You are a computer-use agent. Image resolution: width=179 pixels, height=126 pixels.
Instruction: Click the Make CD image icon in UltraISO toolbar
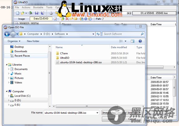coord(51,13)
